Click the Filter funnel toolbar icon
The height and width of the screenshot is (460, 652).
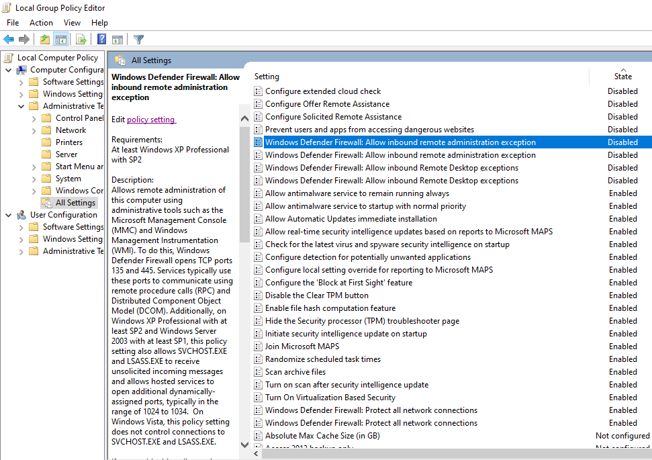138,40
